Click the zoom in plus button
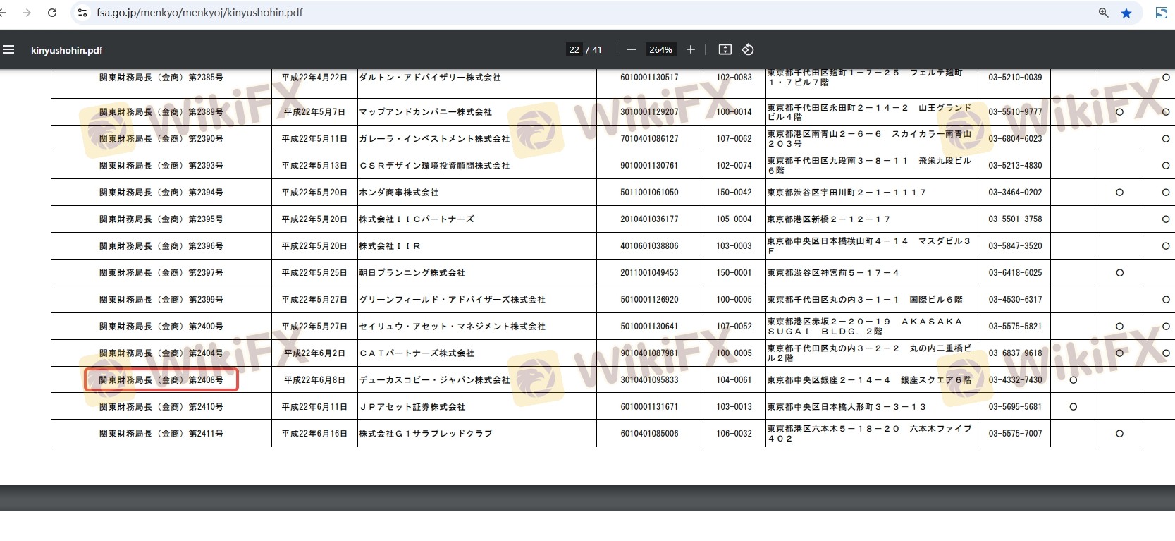The image size is (1175, 541). [x=691, y=49]
